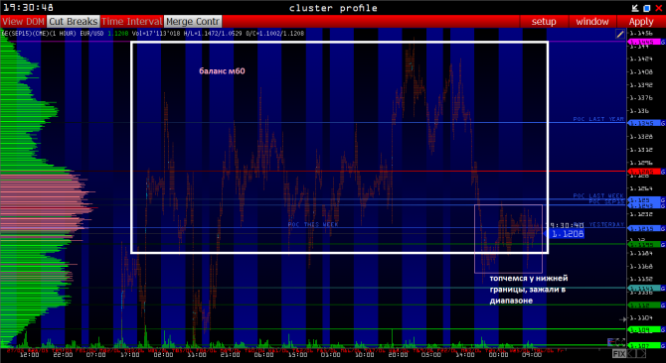666x363 pixels.
Task: Click the pencil drawing tool icon
Action: coord(620,35)
